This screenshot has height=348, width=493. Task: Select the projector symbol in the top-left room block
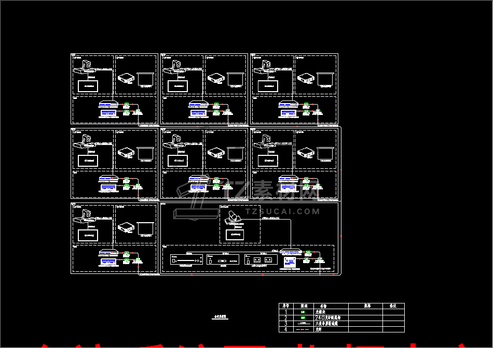tap(126, 78)
